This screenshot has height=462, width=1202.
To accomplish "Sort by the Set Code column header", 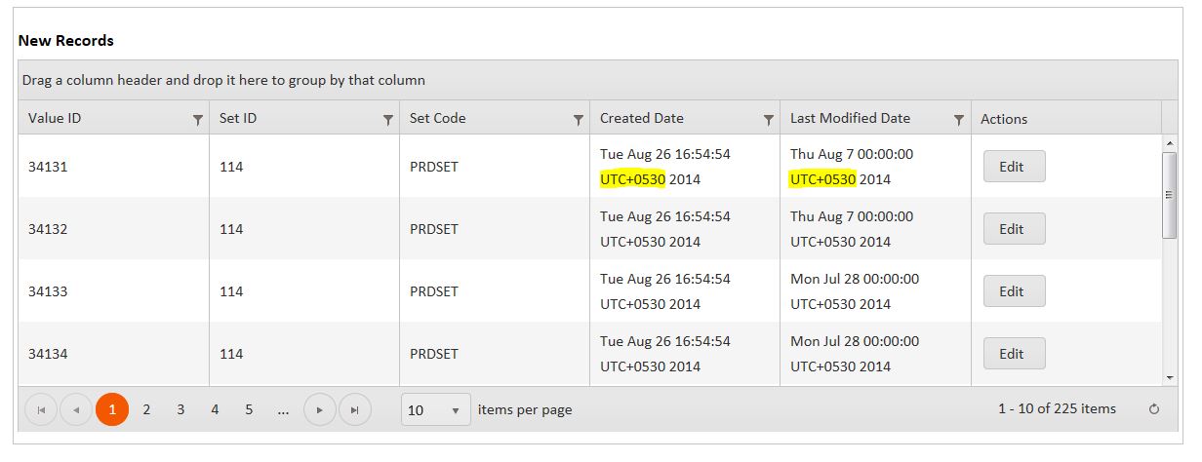I will (x=438, y=119).
